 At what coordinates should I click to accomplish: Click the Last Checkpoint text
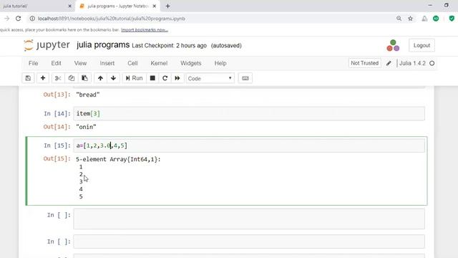(169, 46)
